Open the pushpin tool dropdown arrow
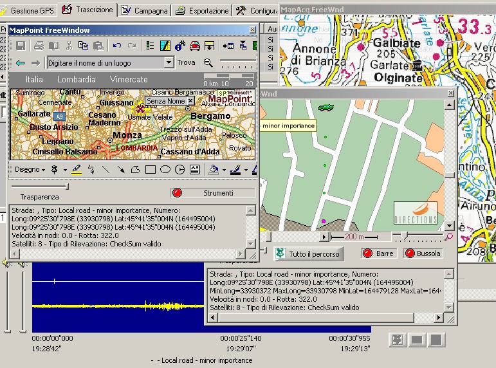The height and width of the screenshot is (368, 496). [65, 170]
